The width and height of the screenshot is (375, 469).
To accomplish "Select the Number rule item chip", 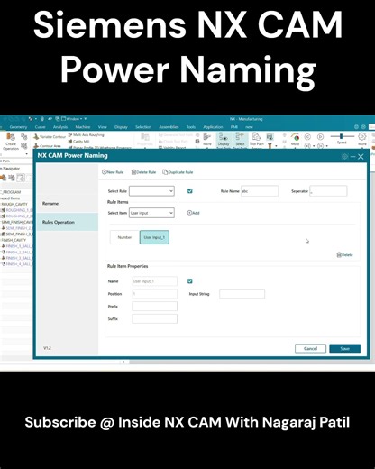I will (124, 237).
